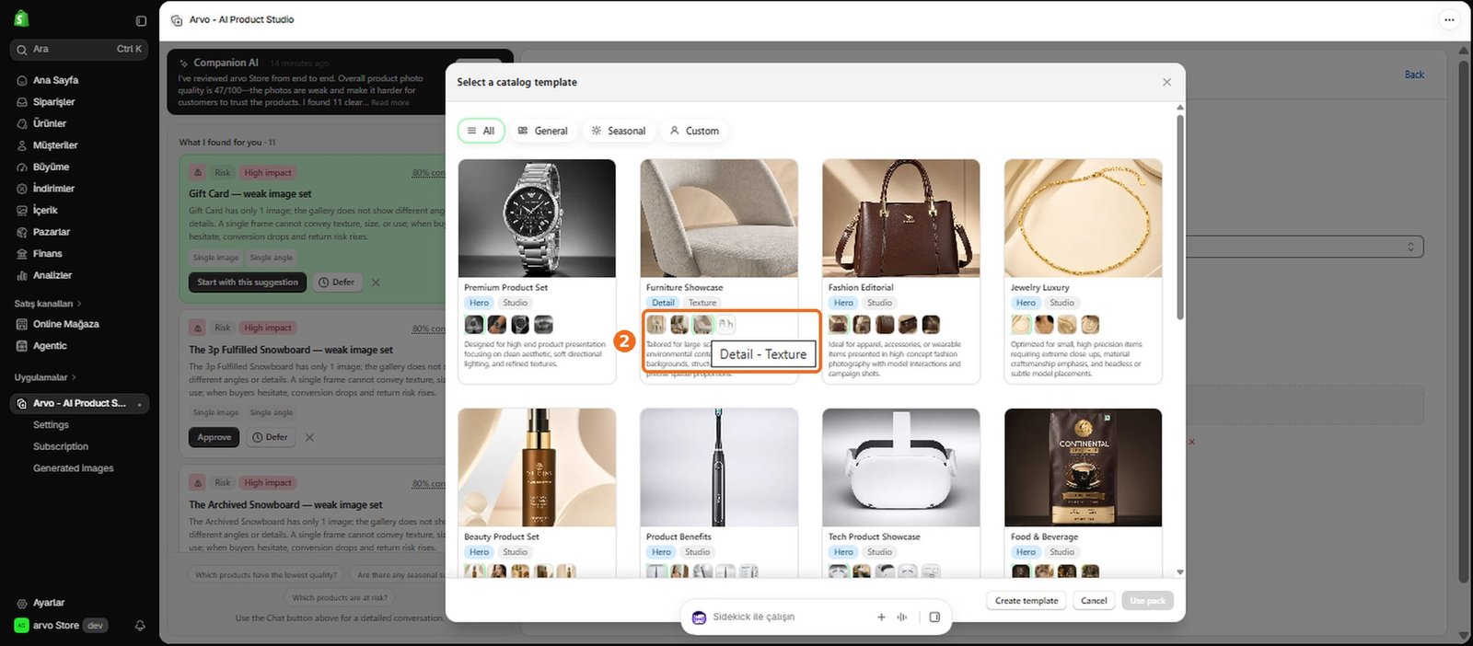
Task: Open Online Mağaza sales channel
Action: tap(65, 324)
